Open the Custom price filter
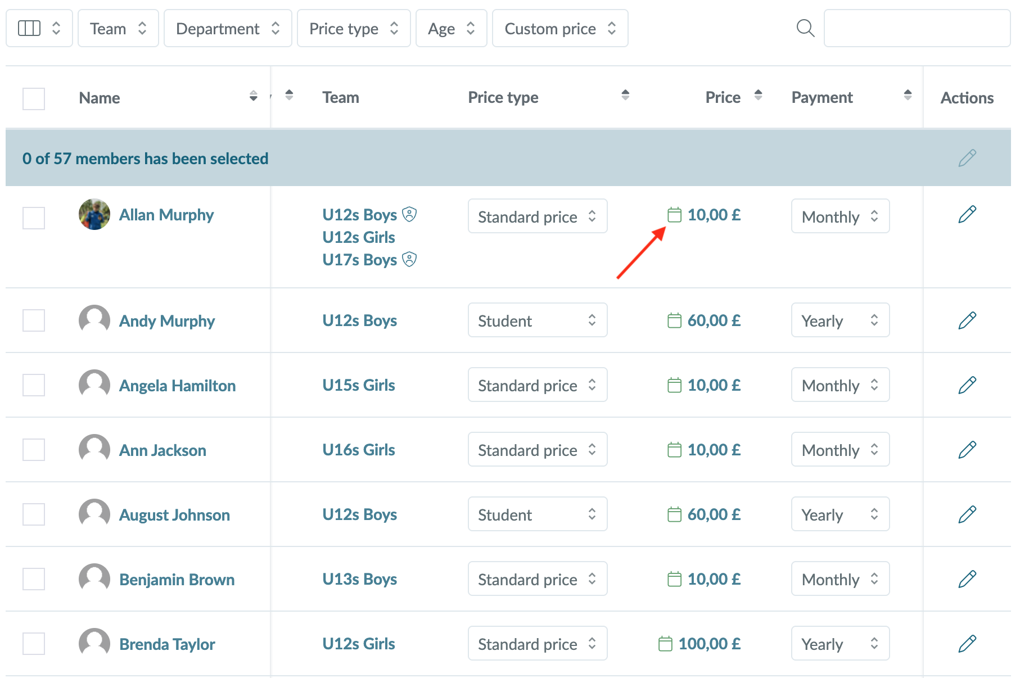 point(559,28)
